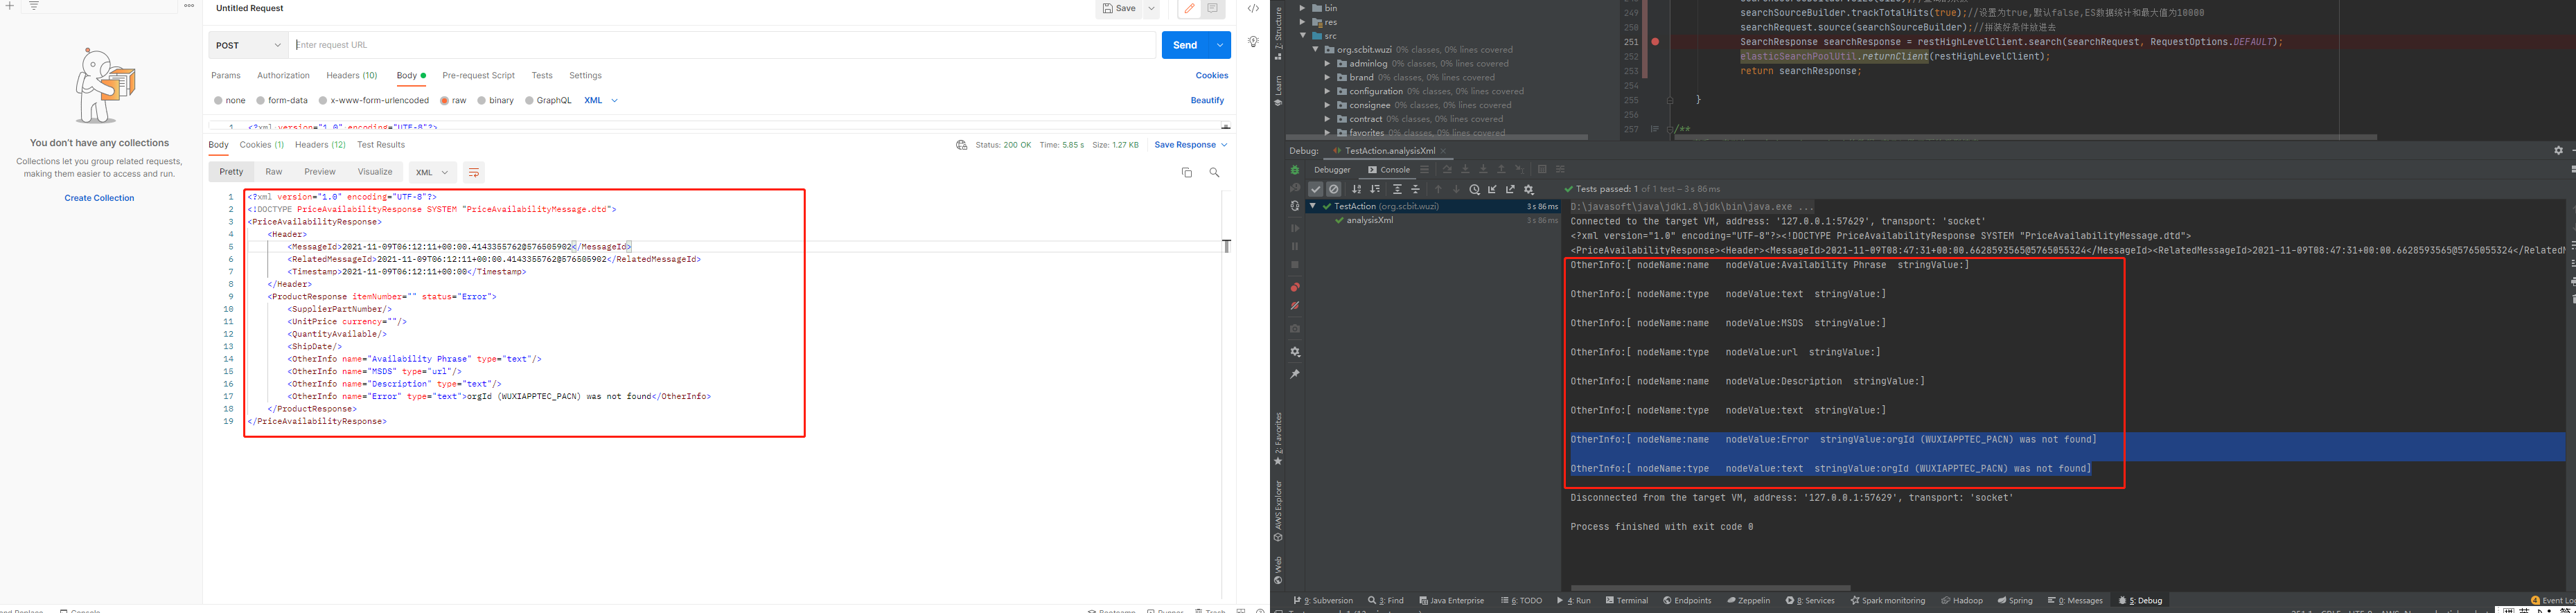2576x613 pixels.
Task: Switch to Raw response view
Action: coord(273,172)
